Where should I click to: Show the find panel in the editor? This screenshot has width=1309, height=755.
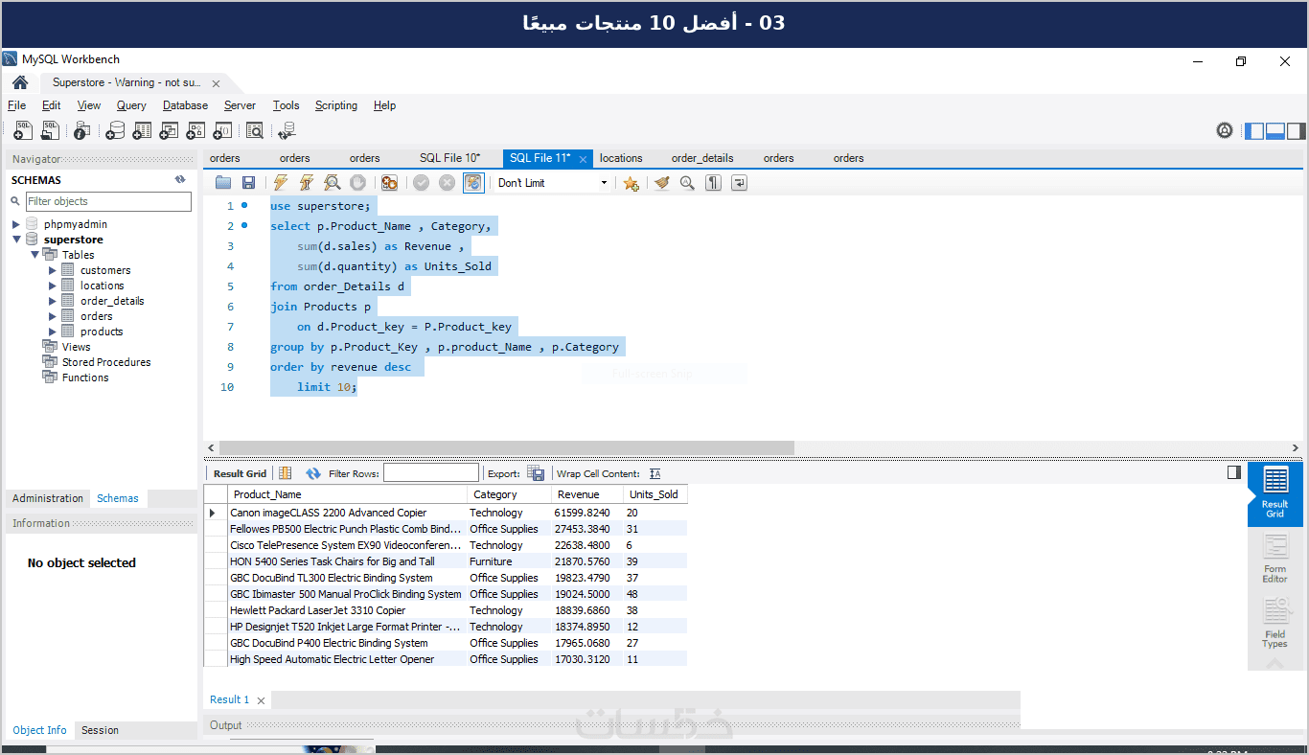click(x=687, y=183)
